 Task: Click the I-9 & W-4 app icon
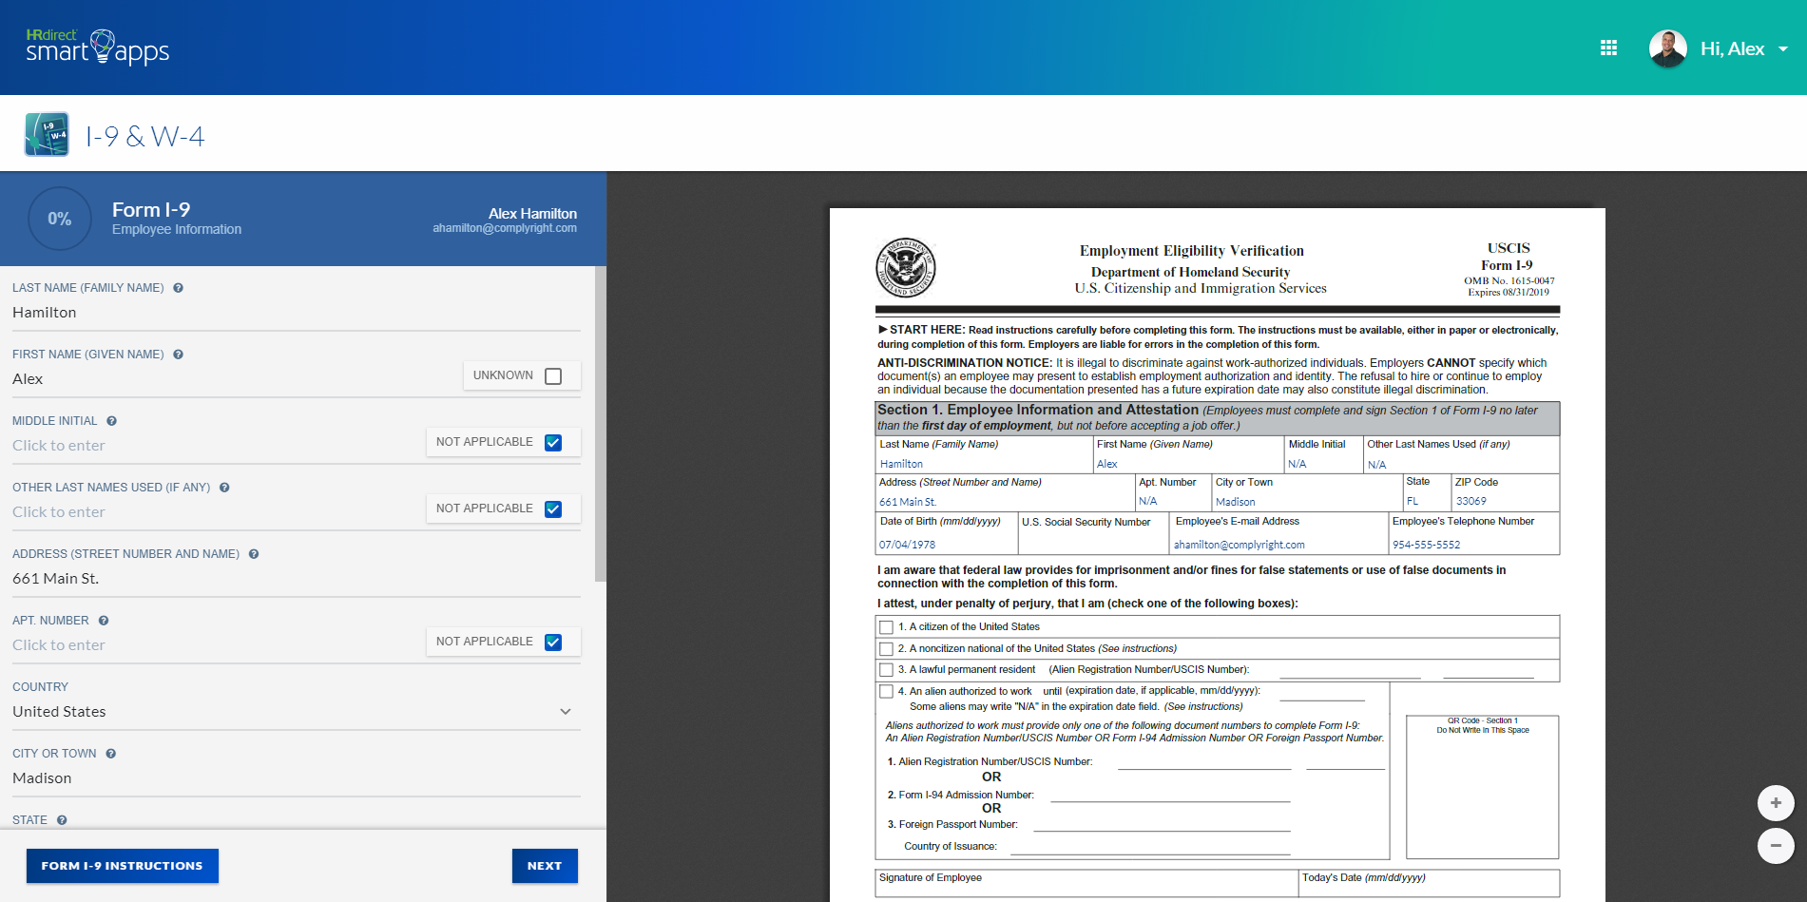tap(47, 133)
